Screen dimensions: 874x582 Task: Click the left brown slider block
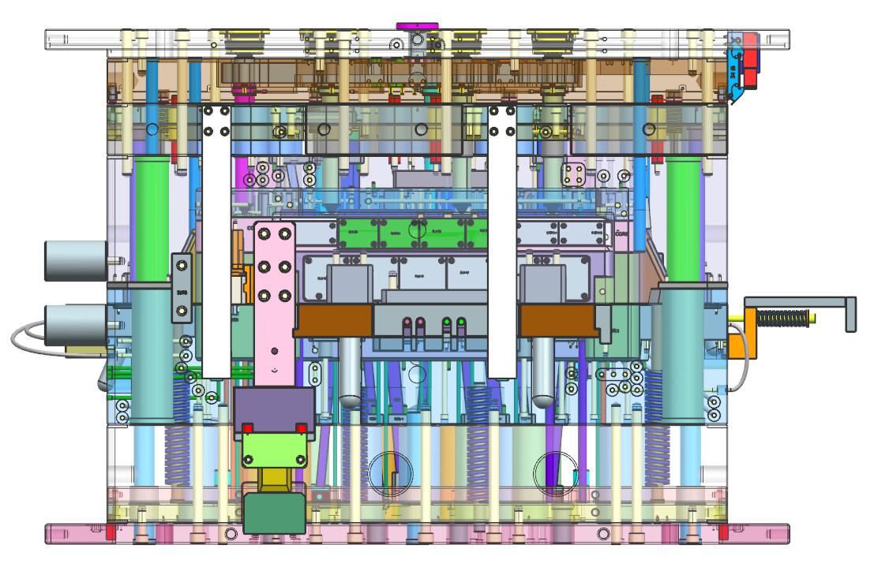click(335, 320)
